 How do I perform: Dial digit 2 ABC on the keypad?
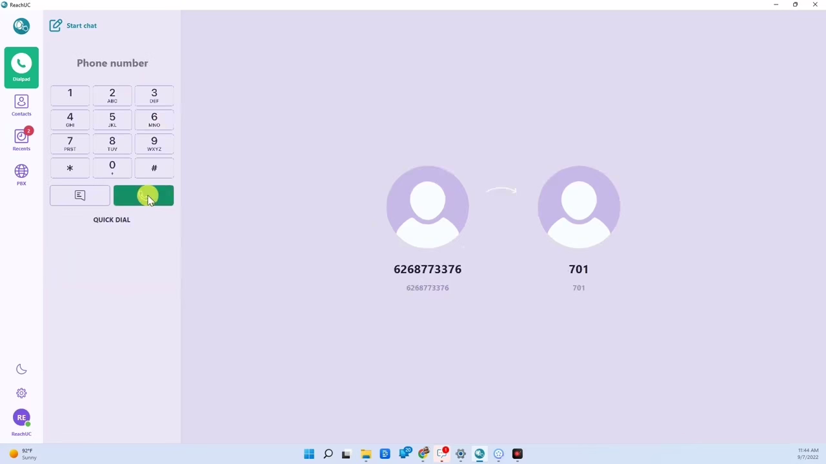(x=112, y=95)
